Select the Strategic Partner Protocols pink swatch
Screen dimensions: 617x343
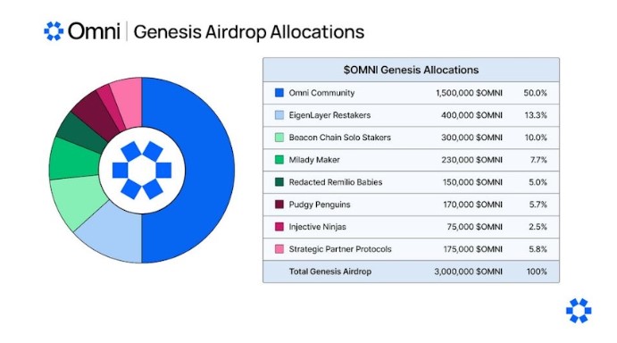tap(279, 249)
